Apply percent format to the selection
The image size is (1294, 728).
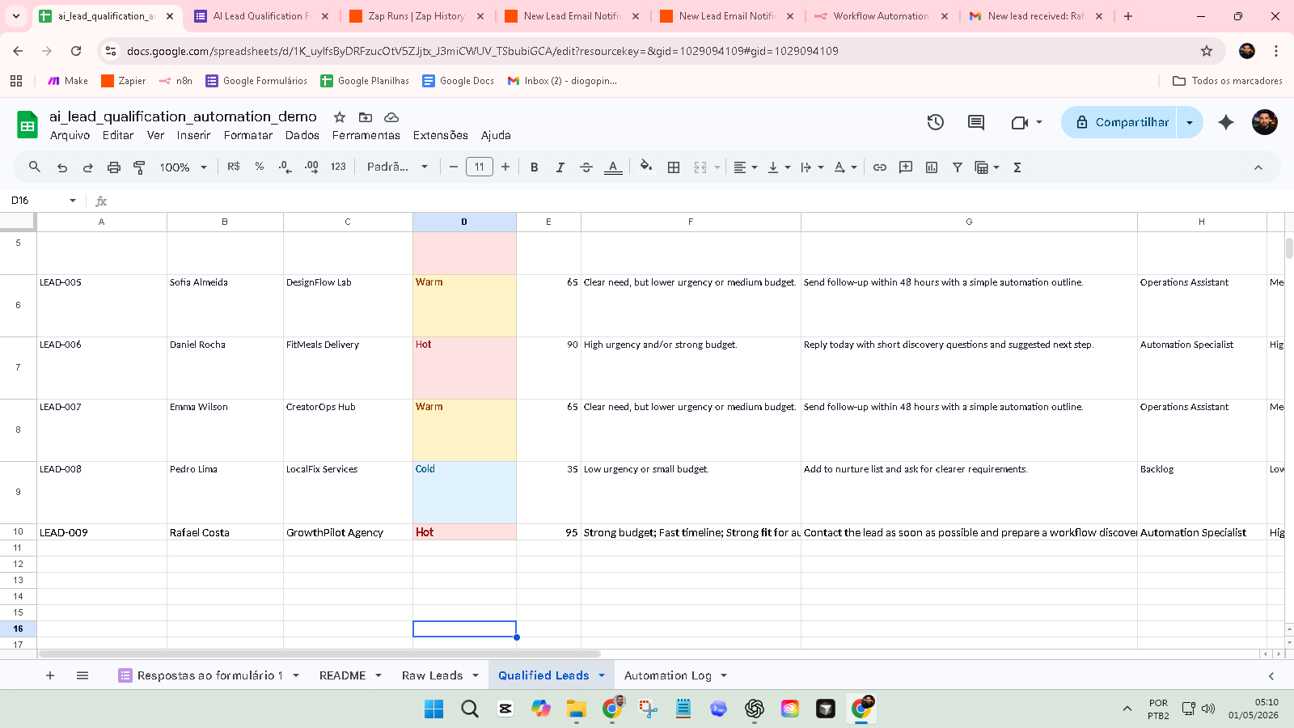pos(260,167)
